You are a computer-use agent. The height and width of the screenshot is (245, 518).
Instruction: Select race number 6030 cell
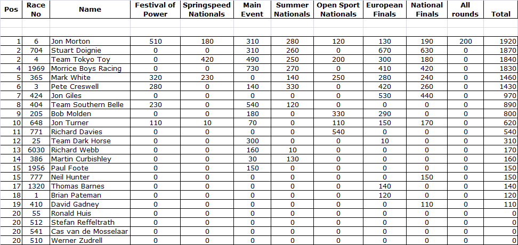(x=36, y=150)
